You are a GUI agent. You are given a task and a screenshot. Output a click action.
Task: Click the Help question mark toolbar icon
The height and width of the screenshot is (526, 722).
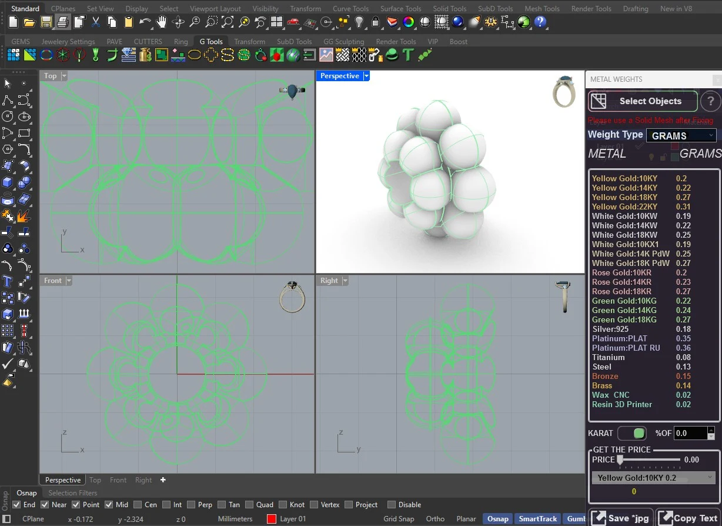pyautogui.click(x=540, y=22)
